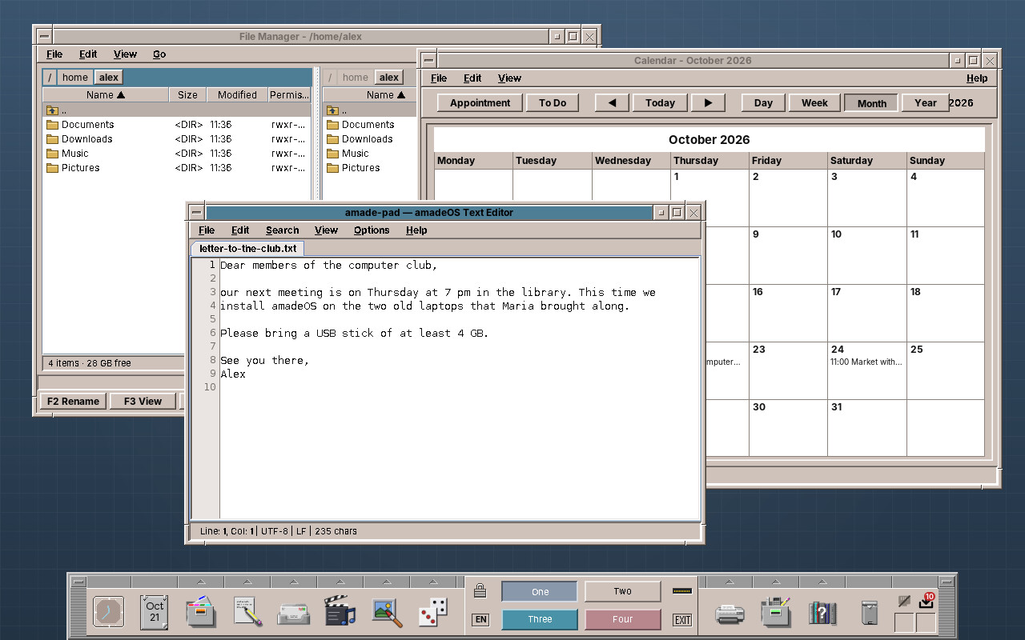Open the Options menu in amade-pad
1025x640 pixels.
pyautogui.click(x=372, y=230)
